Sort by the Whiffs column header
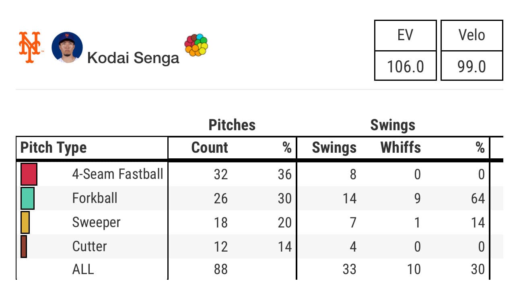 pos(401,147)
